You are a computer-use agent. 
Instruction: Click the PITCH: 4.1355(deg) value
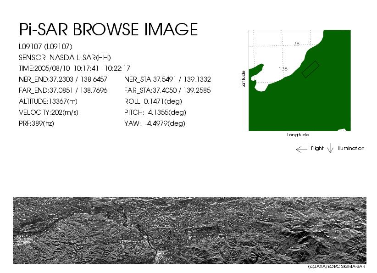(155, 112)
